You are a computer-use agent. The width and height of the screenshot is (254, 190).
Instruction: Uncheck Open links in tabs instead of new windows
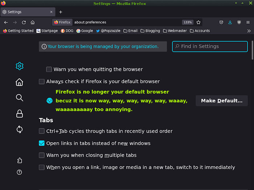coord(42,143)
